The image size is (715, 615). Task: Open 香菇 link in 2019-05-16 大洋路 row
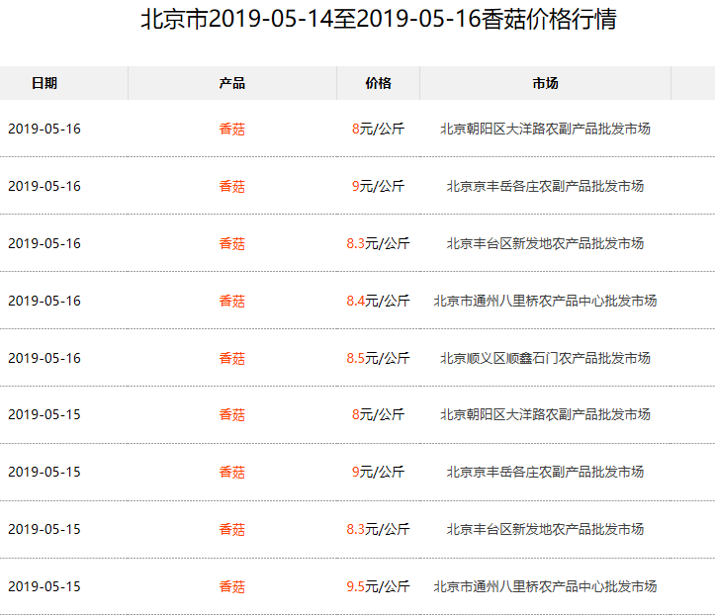coord(232,129)
